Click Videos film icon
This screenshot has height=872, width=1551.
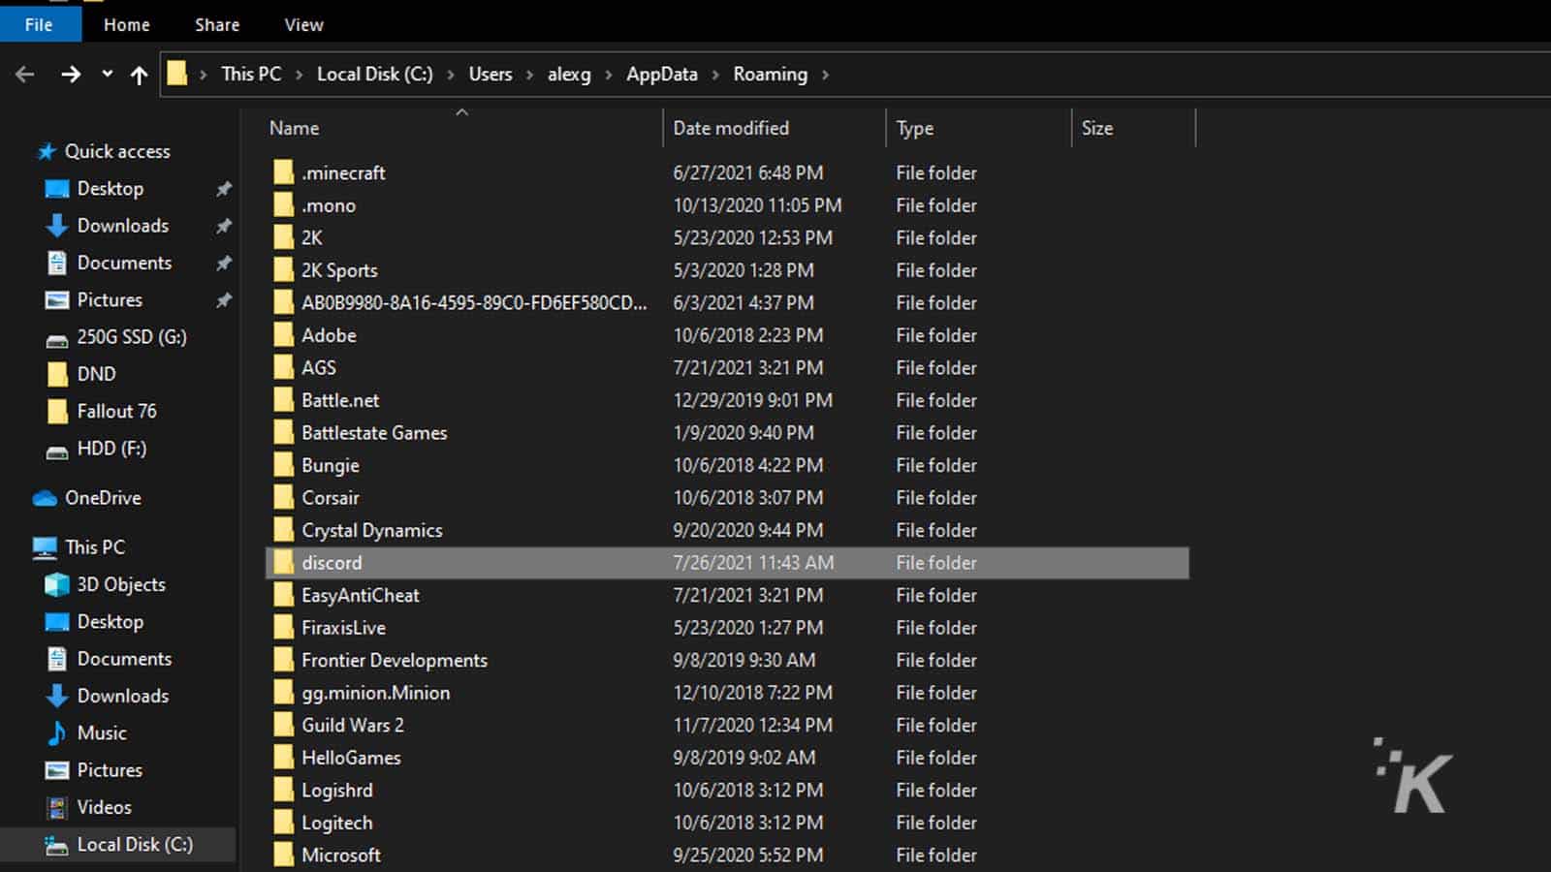pyautogui.click(x=57, y=807)
